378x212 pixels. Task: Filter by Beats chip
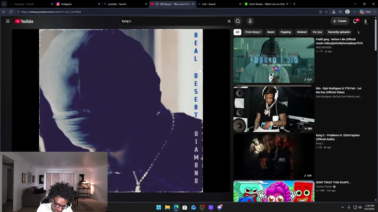pos(271,32)
